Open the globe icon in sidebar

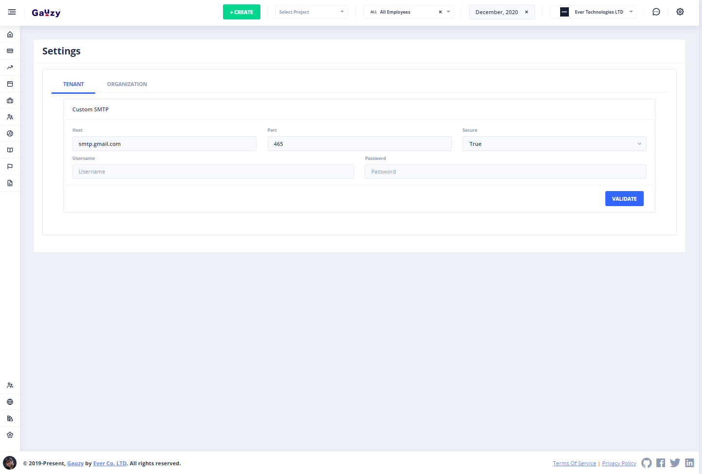[x=10, y=402]
